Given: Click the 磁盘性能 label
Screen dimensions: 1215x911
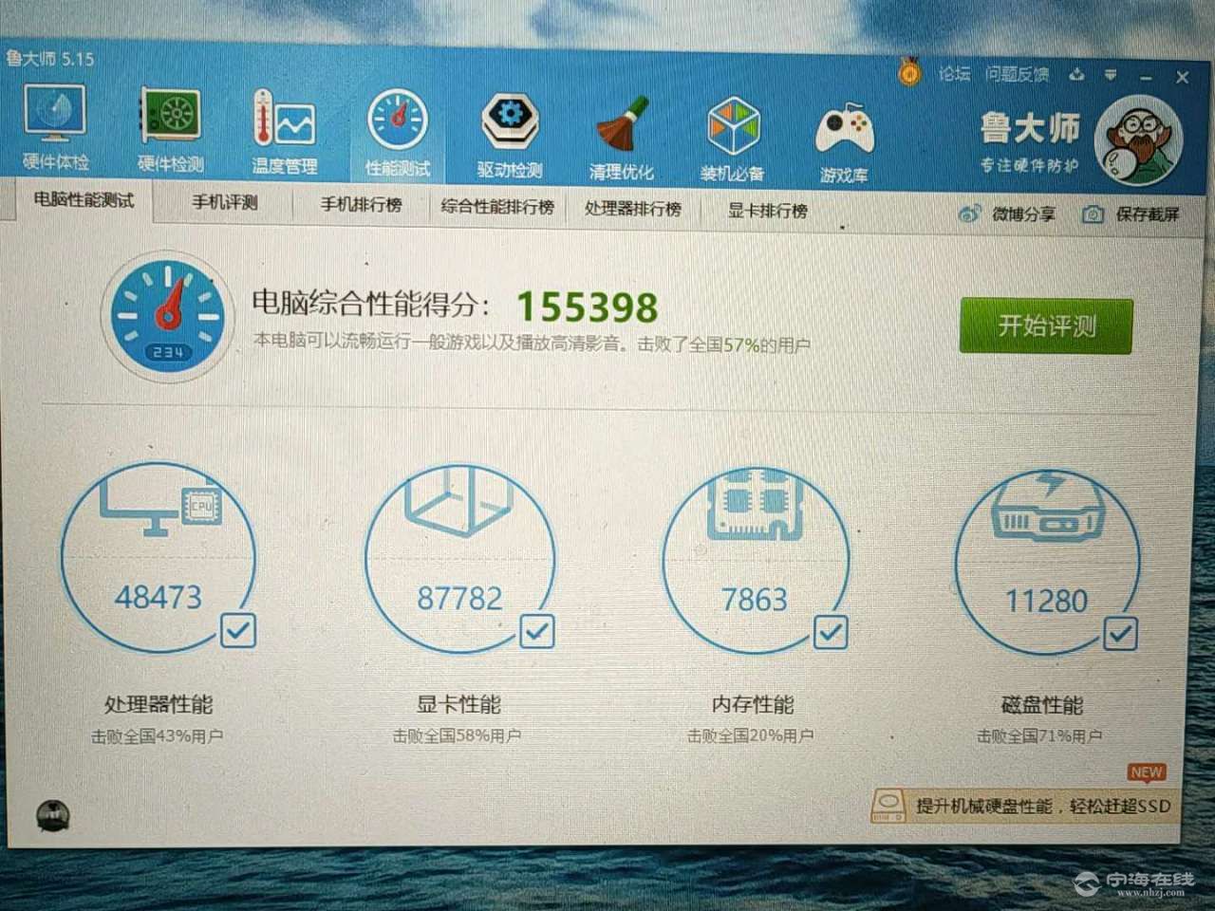Looking at the screenshot, I should coord(1042,705).
